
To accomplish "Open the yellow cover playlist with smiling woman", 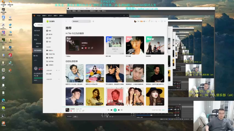I will click(x=95, y=97).
